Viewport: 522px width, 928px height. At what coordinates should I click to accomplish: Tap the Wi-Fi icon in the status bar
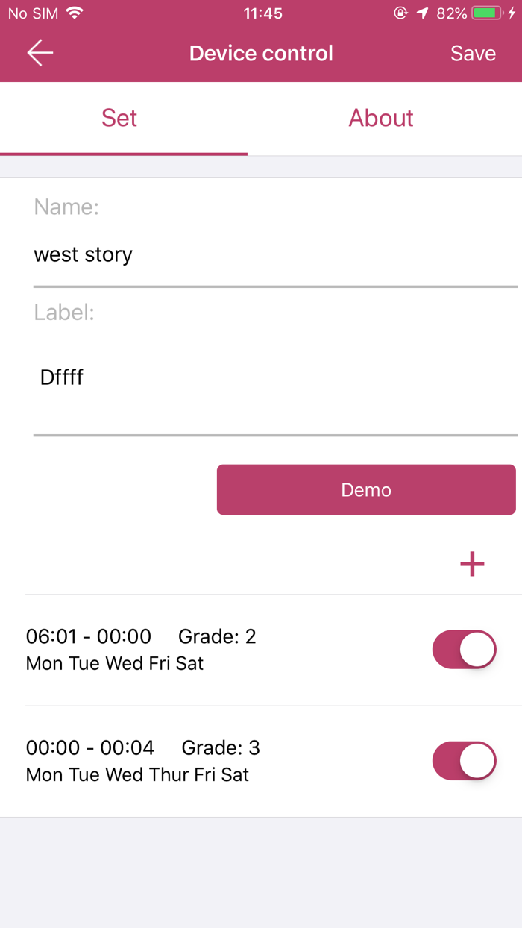point(73,13)
